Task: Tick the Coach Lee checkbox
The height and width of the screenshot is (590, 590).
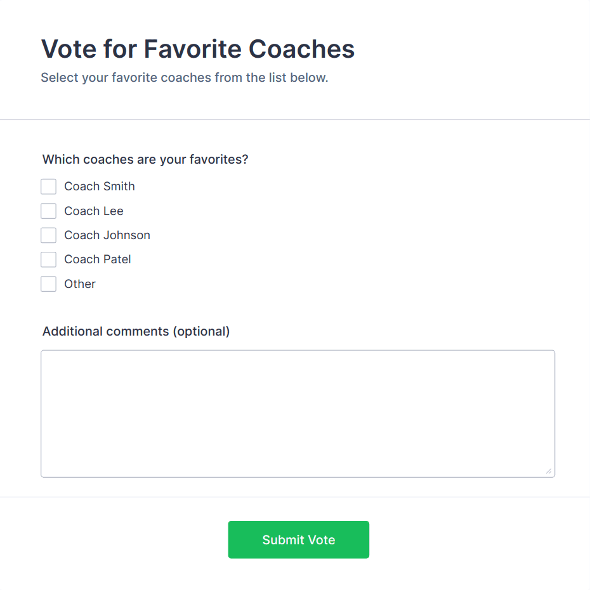Action: coord(49,211)
